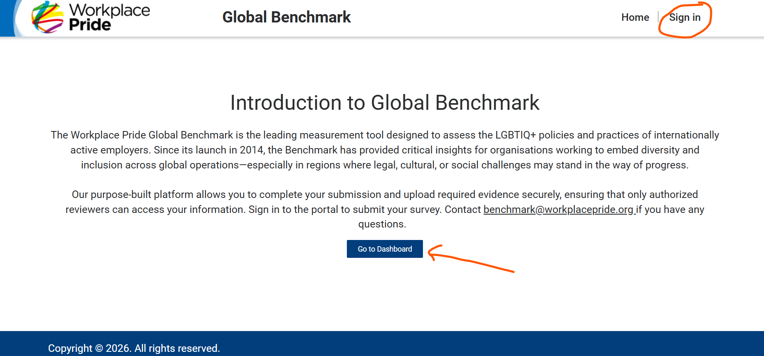The height and width of the screenshot is (356, 764).
Task: Click the Global Benchmark header title
Action: pyautogui.click(x=287, y=17)
